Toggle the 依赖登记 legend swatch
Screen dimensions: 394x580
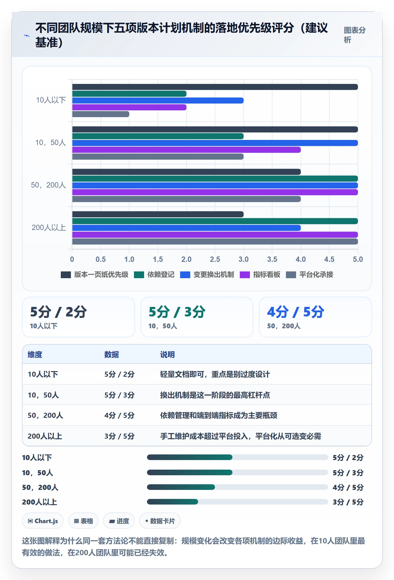pyautogui.click(x=139, y=275)
